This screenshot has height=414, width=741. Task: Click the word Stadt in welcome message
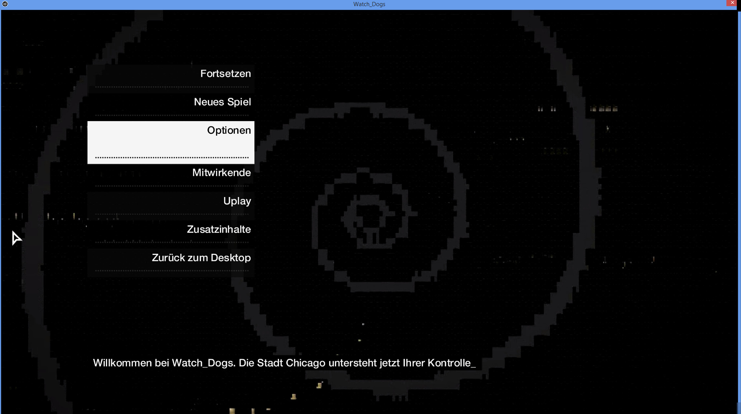click(270, 363)
